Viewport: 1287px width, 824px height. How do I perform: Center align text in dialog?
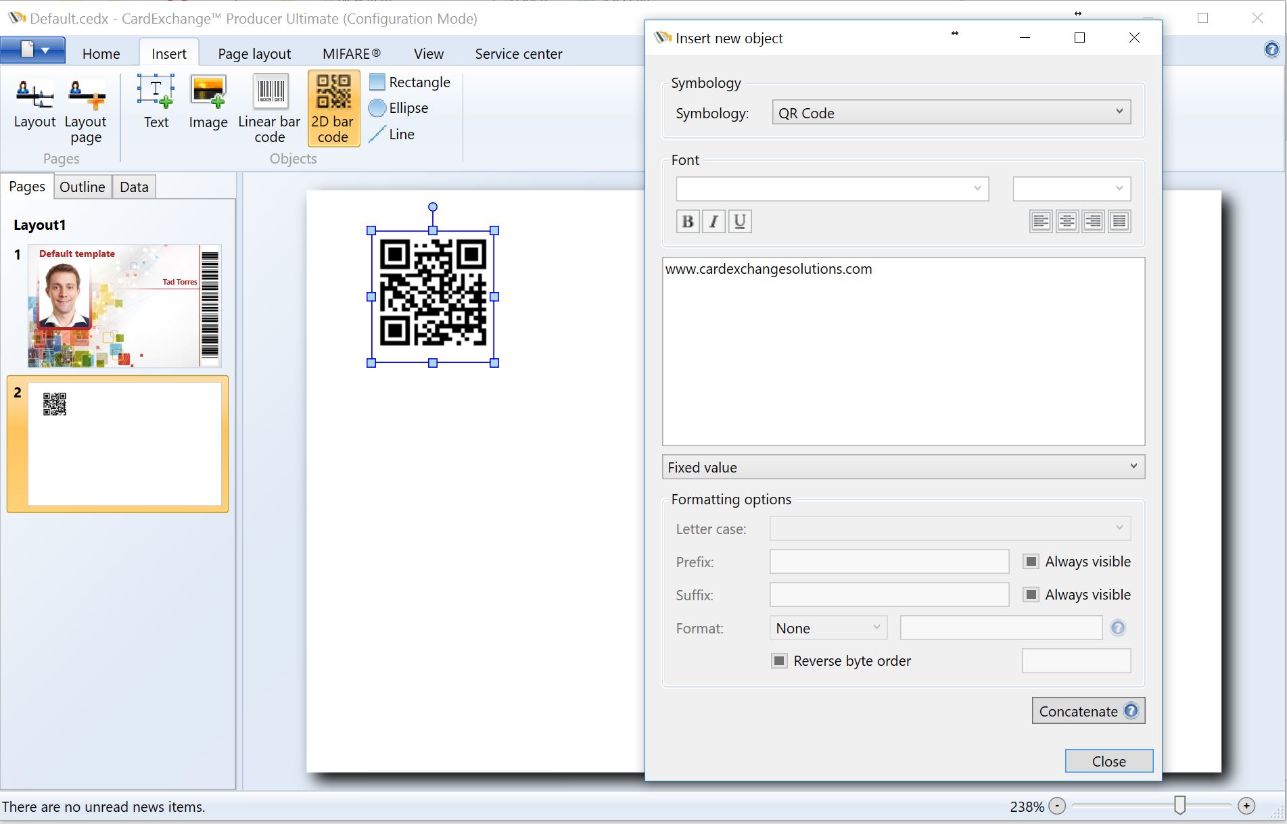point(1067,221)
